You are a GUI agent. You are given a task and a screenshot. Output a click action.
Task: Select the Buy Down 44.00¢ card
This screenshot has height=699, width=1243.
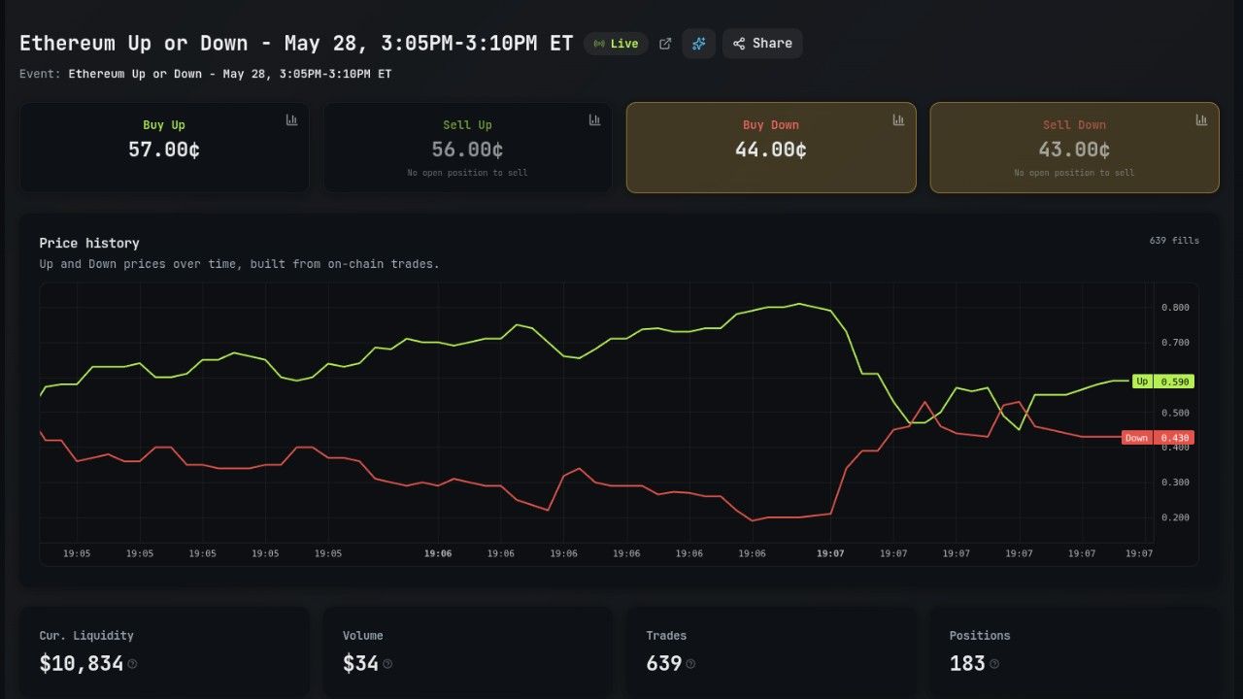[x=771, y=148]
